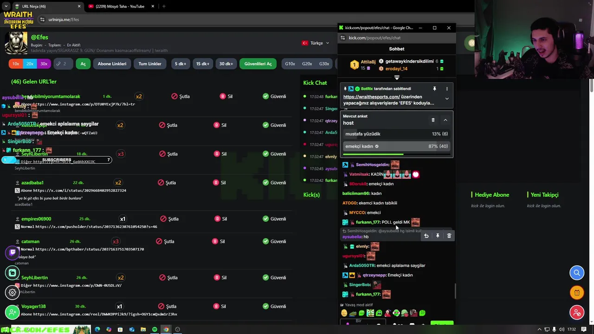The image size is (594, 334).
Task: Filter links by 30 dk+
Action: [226, 64]
